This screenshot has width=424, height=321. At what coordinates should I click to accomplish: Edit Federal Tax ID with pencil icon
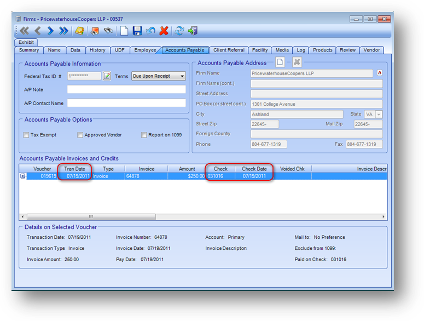tap(107, 76)
